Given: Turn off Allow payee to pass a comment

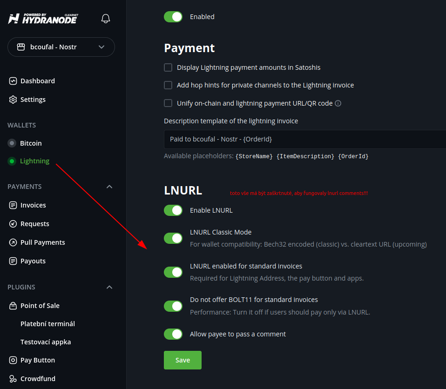Looking at the screenshot, I should point(173,334).
